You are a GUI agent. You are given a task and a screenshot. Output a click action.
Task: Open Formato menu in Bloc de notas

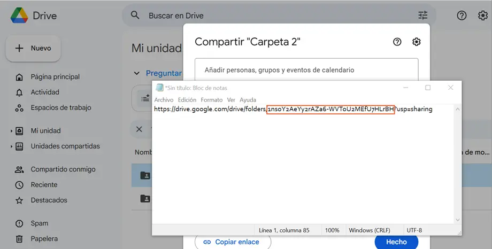pyautogui.click(x=211, y=100)
